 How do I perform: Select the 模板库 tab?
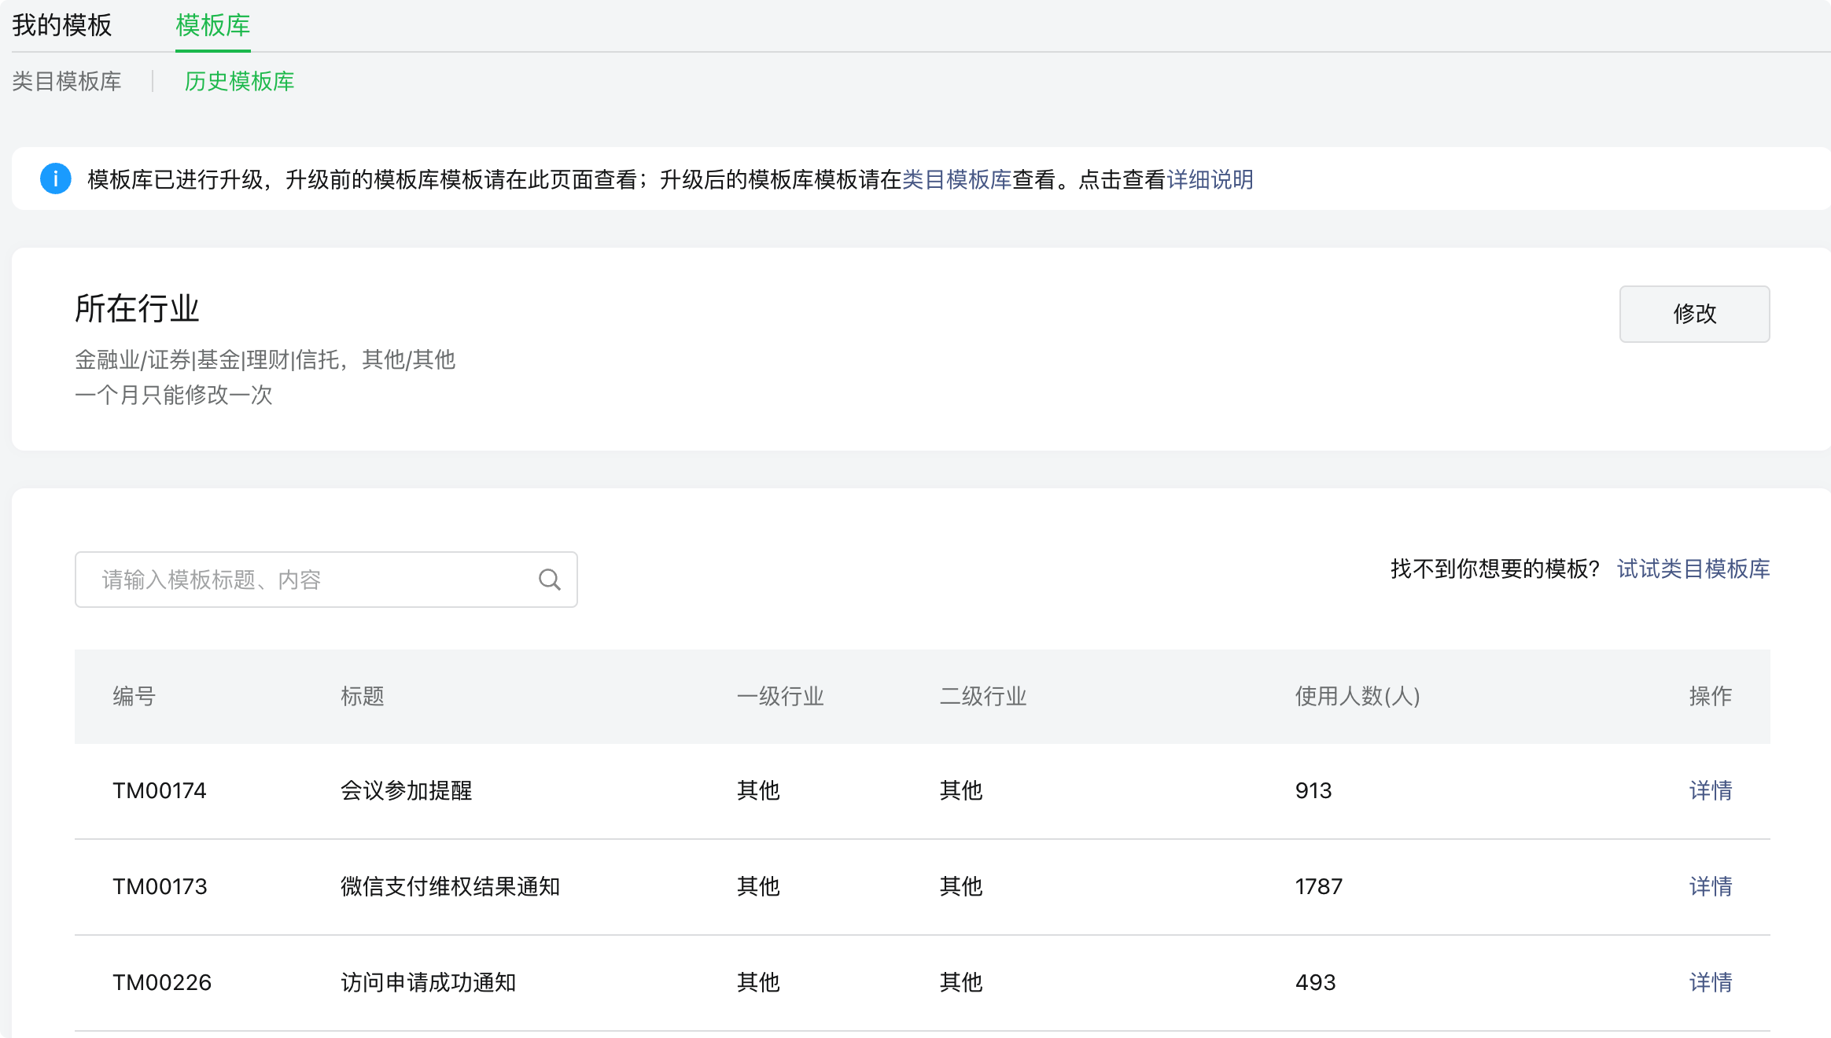212,26
